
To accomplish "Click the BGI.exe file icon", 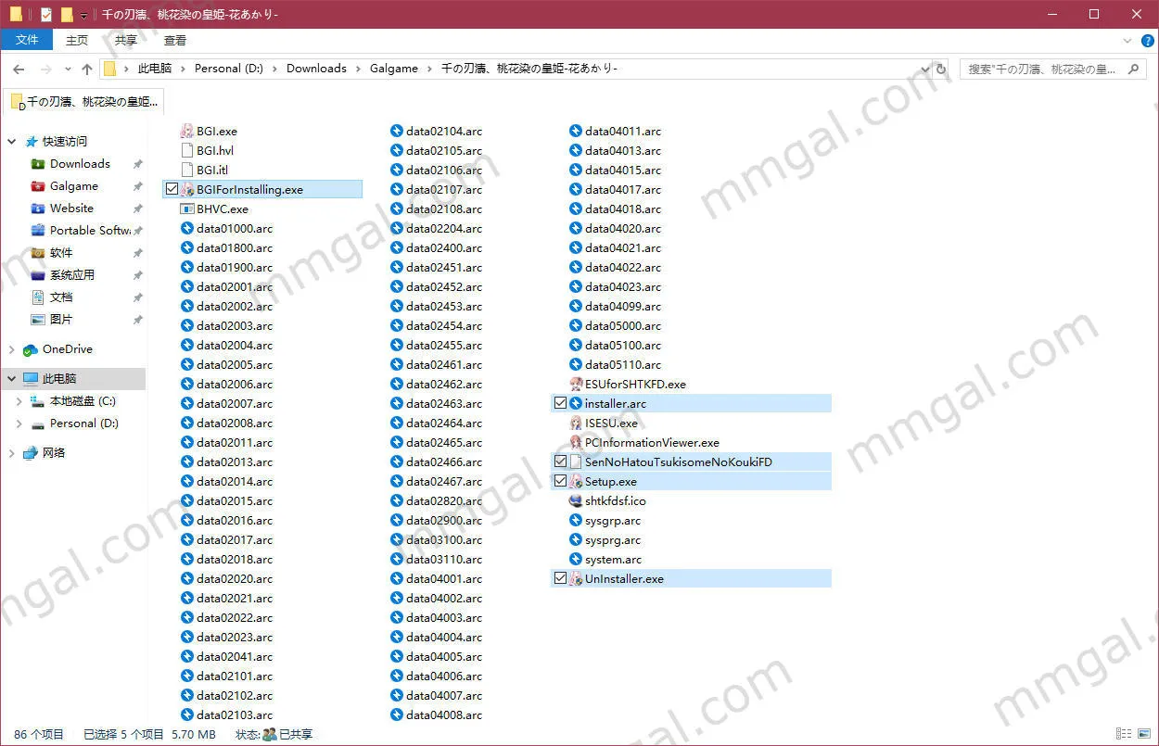I will coord(186,132).
